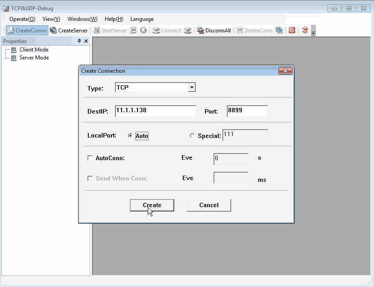Click the toolbar grip handle near CreateConnn
Viewport: 374px width, 287px height.
4,31
